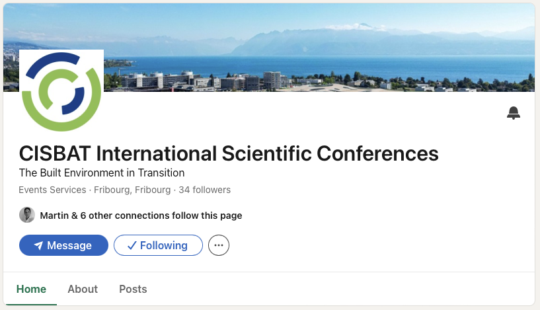Open the three-dots more options button
This screenshot has height=310, width=540.
pyautogui.click(x=219, y=245)
